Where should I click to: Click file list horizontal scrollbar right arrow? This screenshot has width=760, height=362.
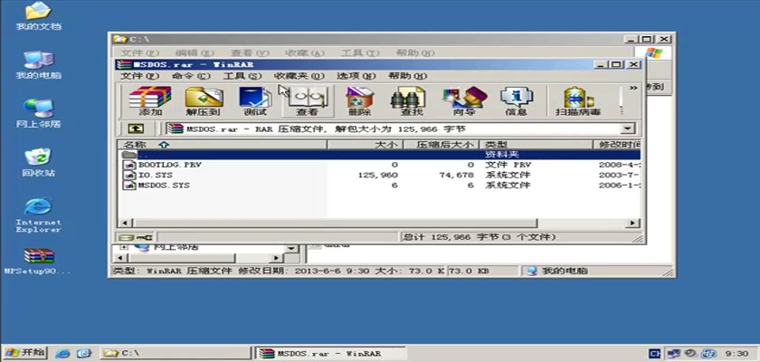632,224
